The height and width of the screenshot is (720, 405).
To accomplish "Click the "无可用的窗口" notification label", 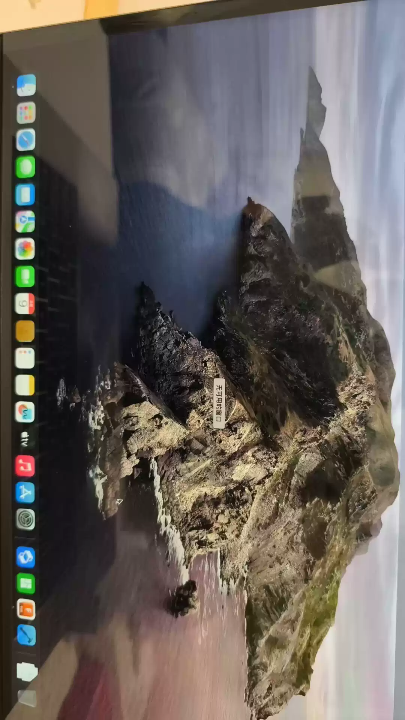I will 219,403.
